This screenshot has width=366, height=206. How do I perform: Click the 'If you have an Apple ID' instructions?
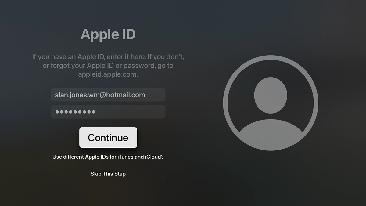point(108,57)
